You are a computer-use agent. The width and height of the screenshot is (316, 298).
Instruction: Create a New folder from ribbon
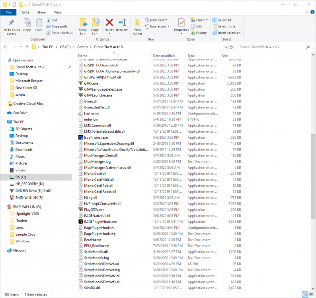click(138, 27)
